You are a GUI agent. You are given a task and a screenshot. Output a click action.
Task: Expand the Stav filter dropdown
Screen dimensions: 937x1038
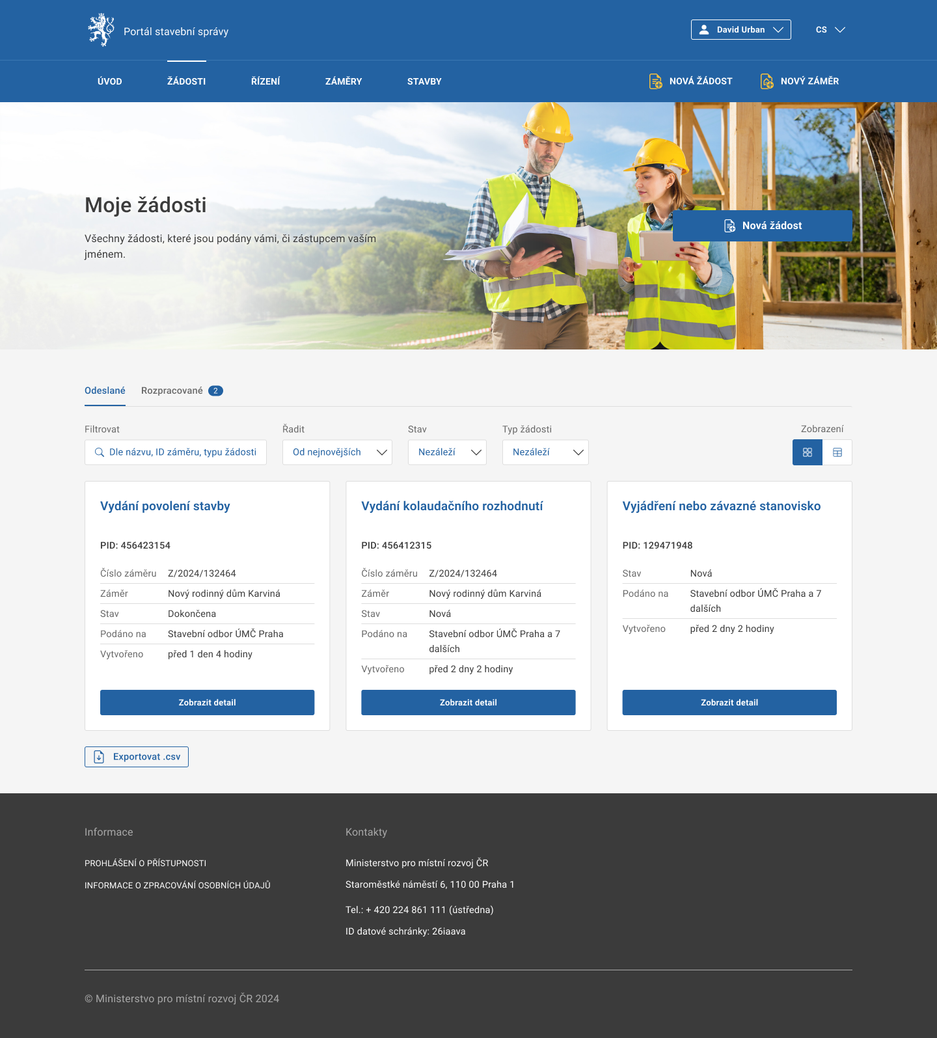tap(448, 452)
